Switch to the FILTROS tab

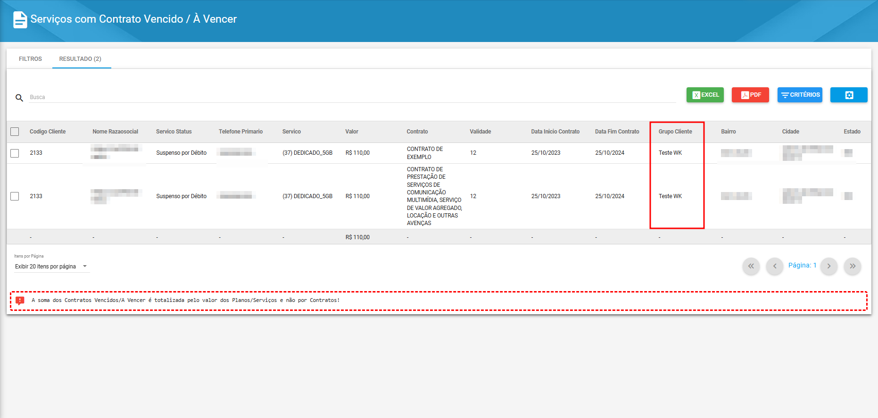(30, 59)
